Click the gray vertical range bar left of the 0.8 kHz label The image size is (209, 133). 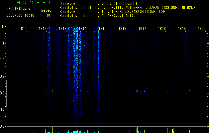pos(6,93)
